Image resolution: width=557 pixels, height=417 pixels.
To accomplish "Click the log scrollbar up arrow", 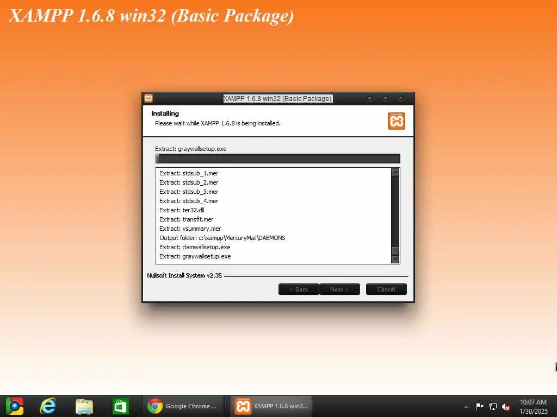I will coord(395,172).
